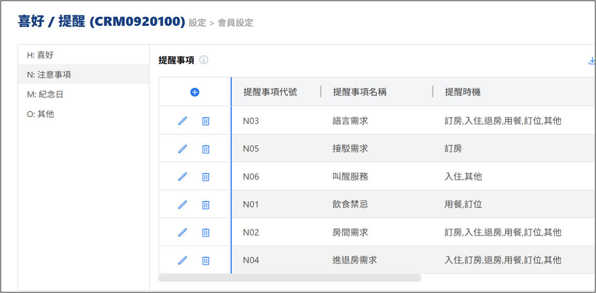Screen dimensions: 596x293
Task: Open the info icon beside 提醒事項
Action: [x=204, y=60]
